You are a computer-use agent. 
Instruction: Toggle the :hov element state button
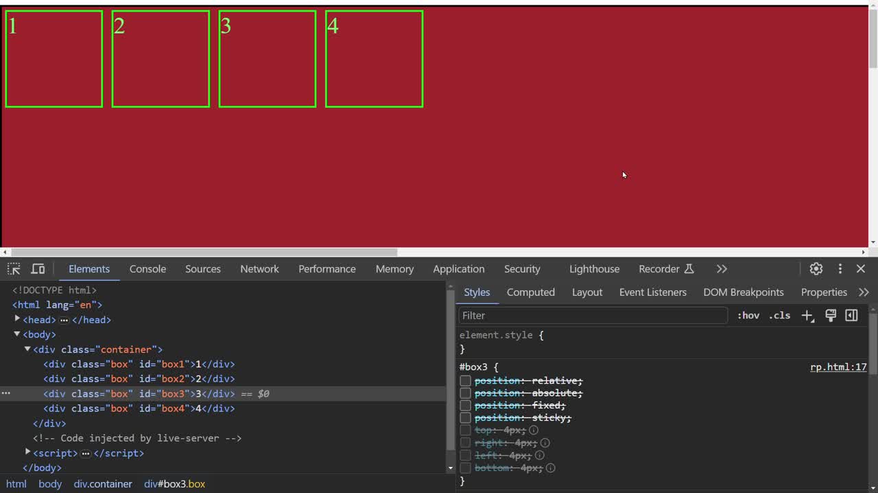[748, 316]
